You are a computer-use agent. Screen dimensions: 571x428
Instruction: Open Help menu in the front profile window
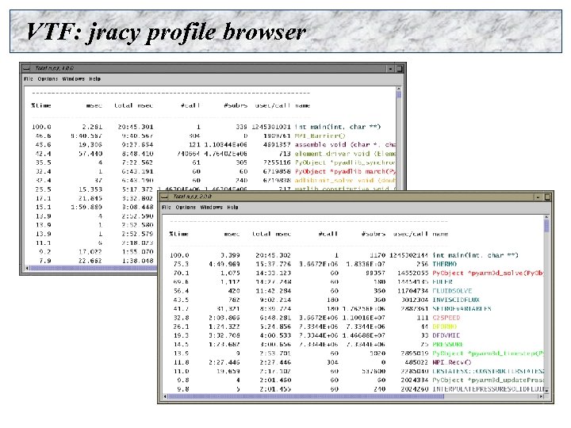pyautogui.click(x=232, y=207)
